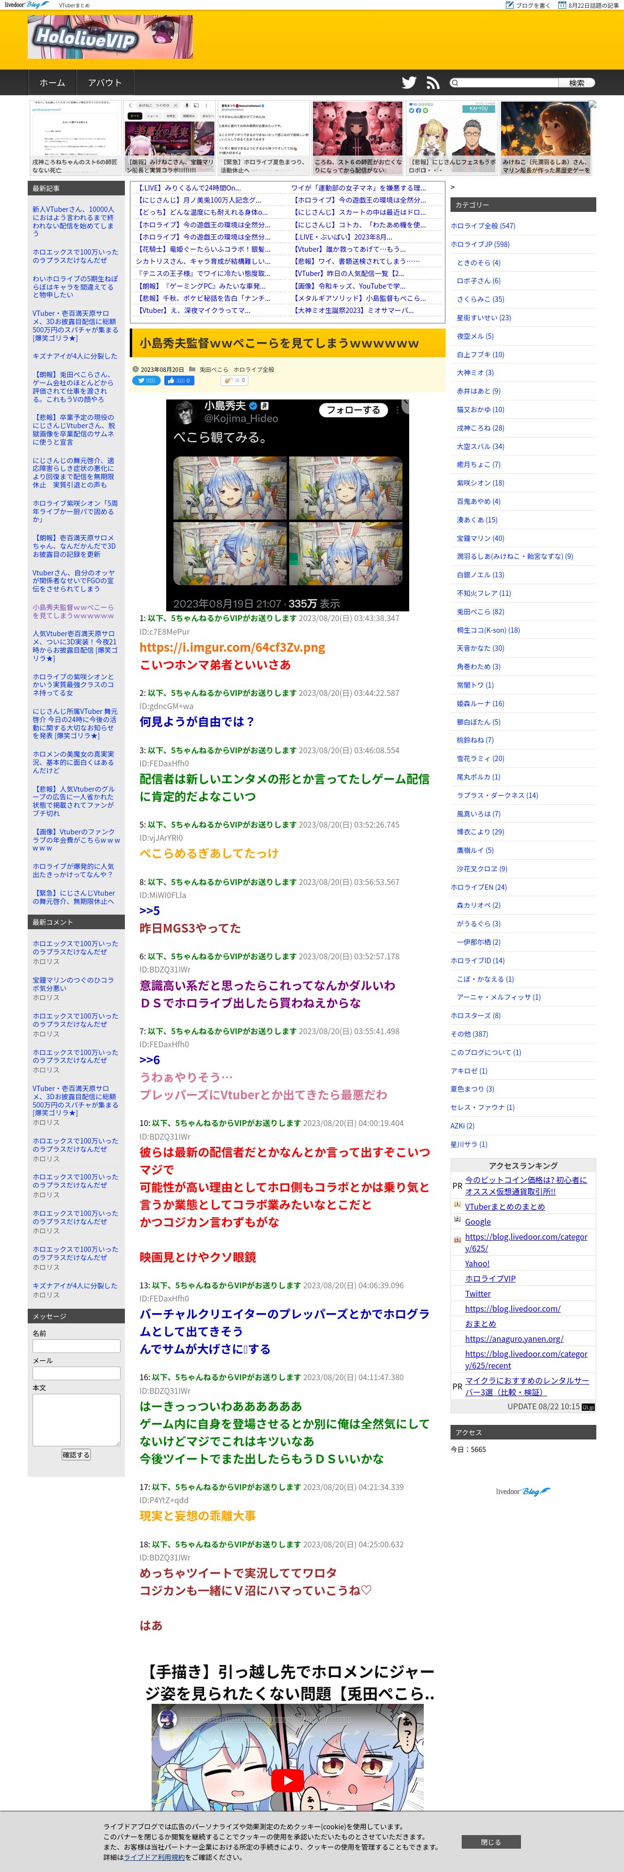Open the Kojima Hideo tweet screenshot image
This screenshot has width=624, height=1872.
pos(288,505)
